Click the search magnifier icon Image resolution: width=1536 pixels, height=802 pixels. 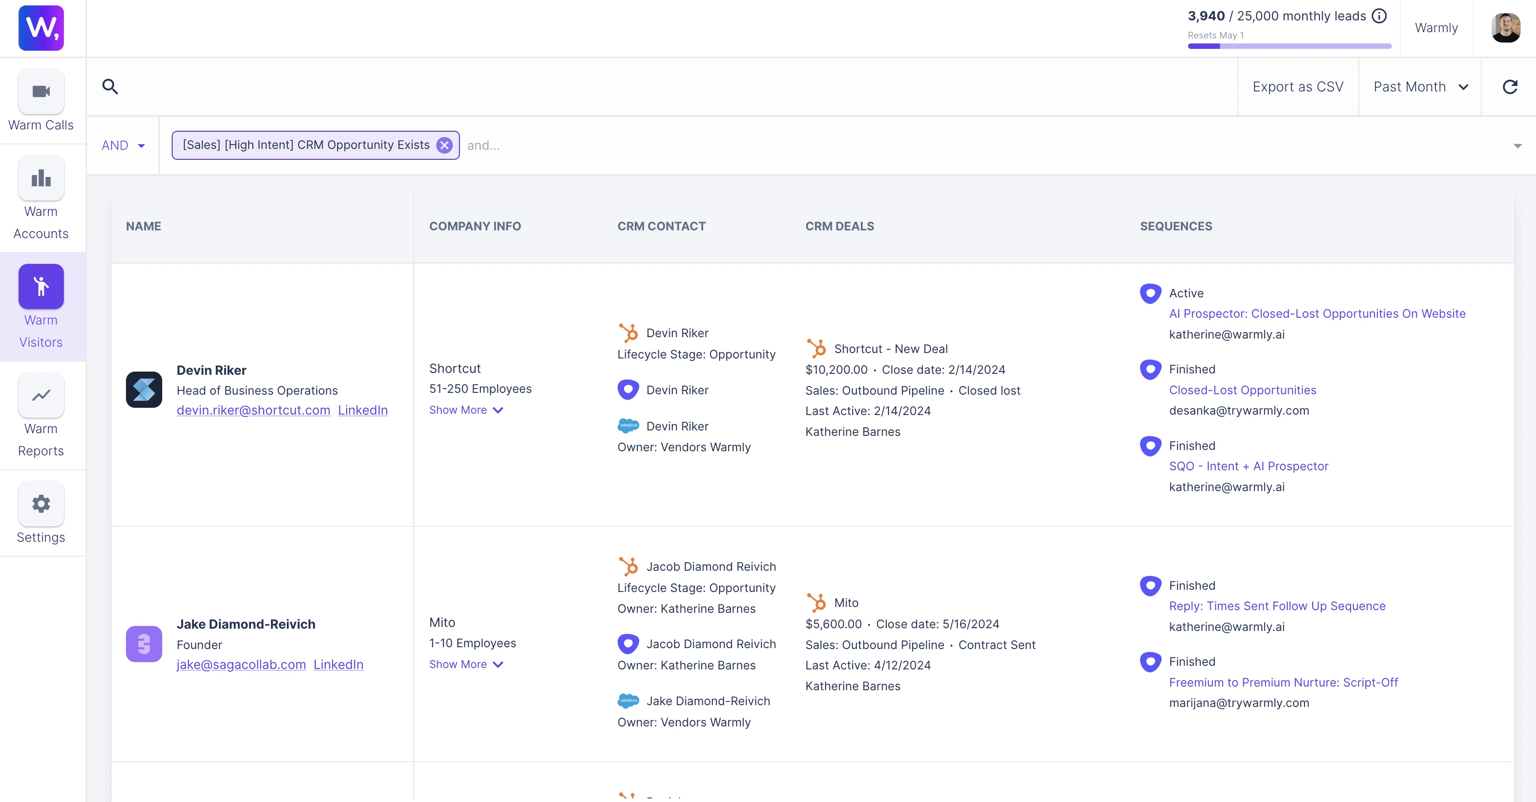(x=110, y=87)
